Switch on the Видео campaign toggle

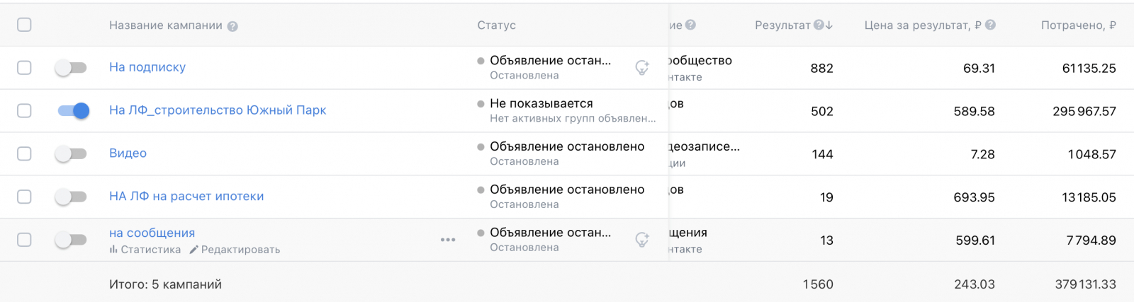point(71,153)
